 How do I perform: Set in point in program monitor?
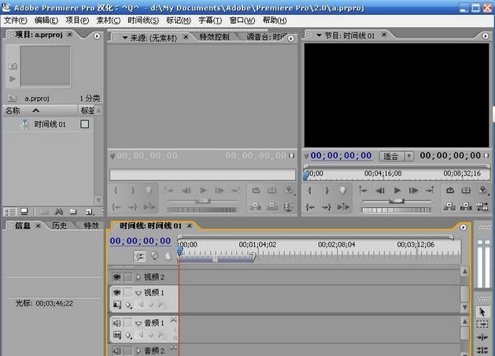pos(310,190)
